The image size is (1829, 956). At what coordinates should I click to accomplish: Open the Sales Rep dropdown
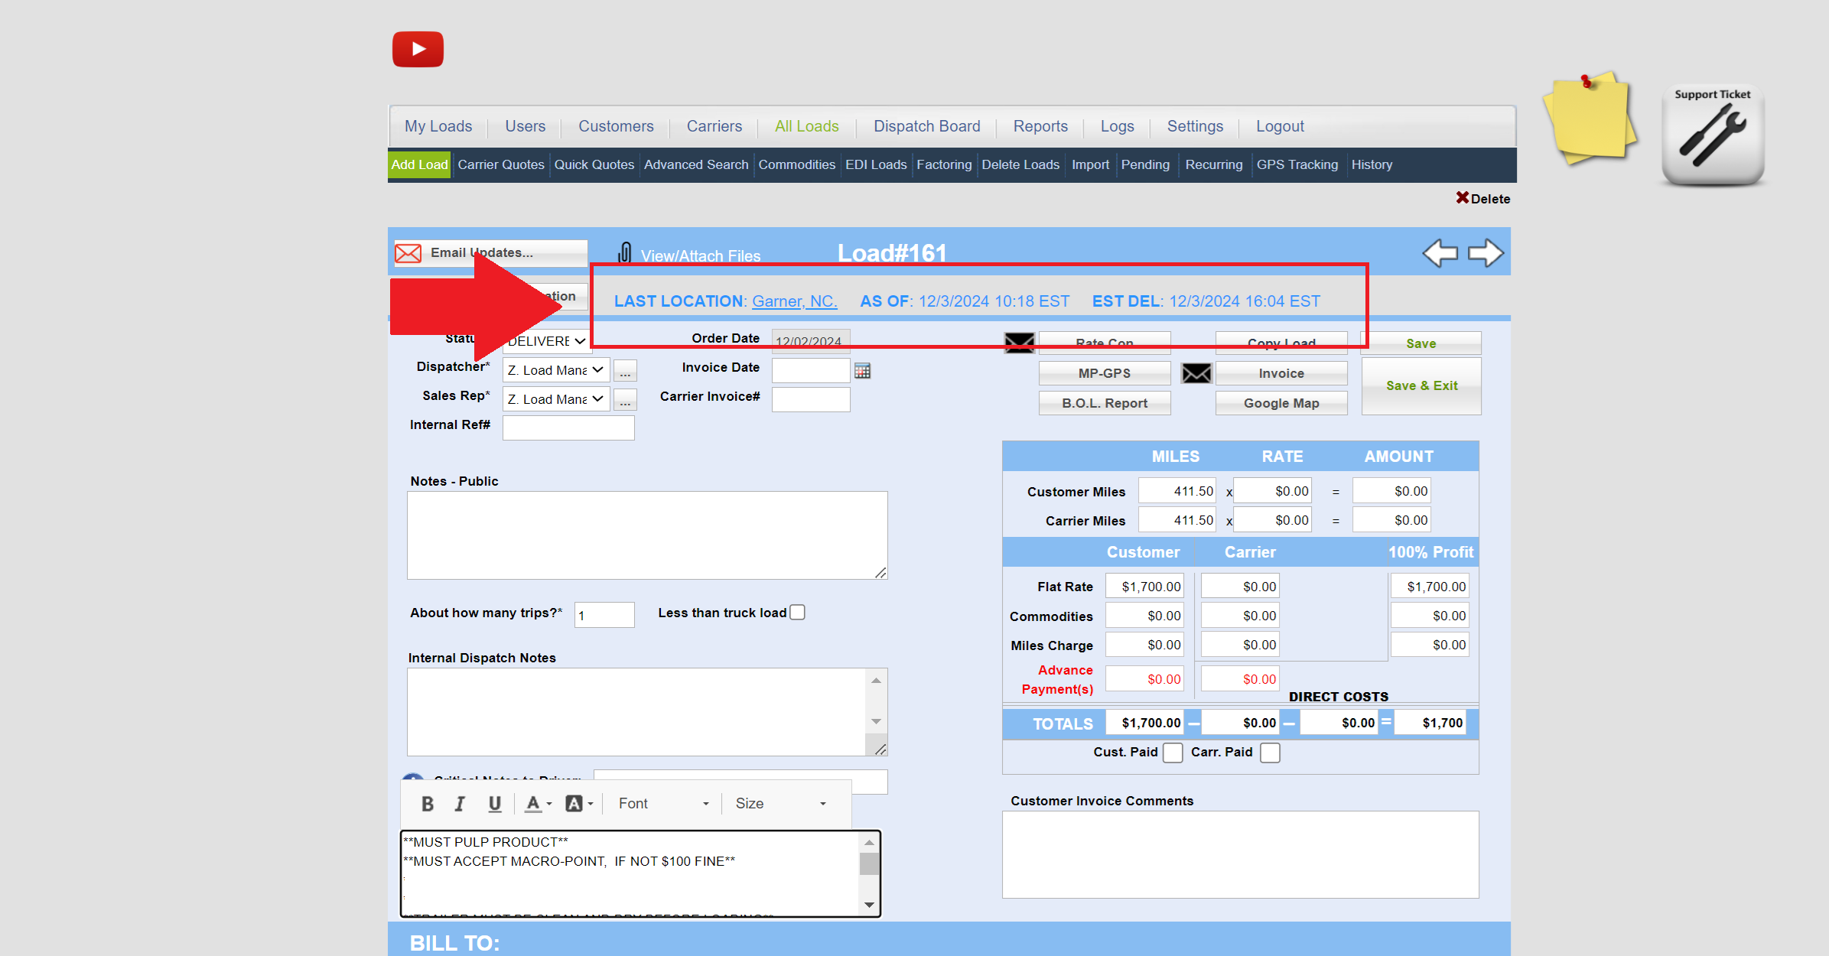coord(556,399)
